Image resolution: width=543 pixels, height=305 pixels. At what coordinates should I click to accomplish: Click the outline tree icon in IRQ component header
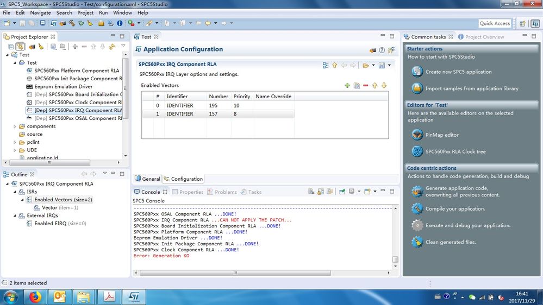click(x=326, y=65)
